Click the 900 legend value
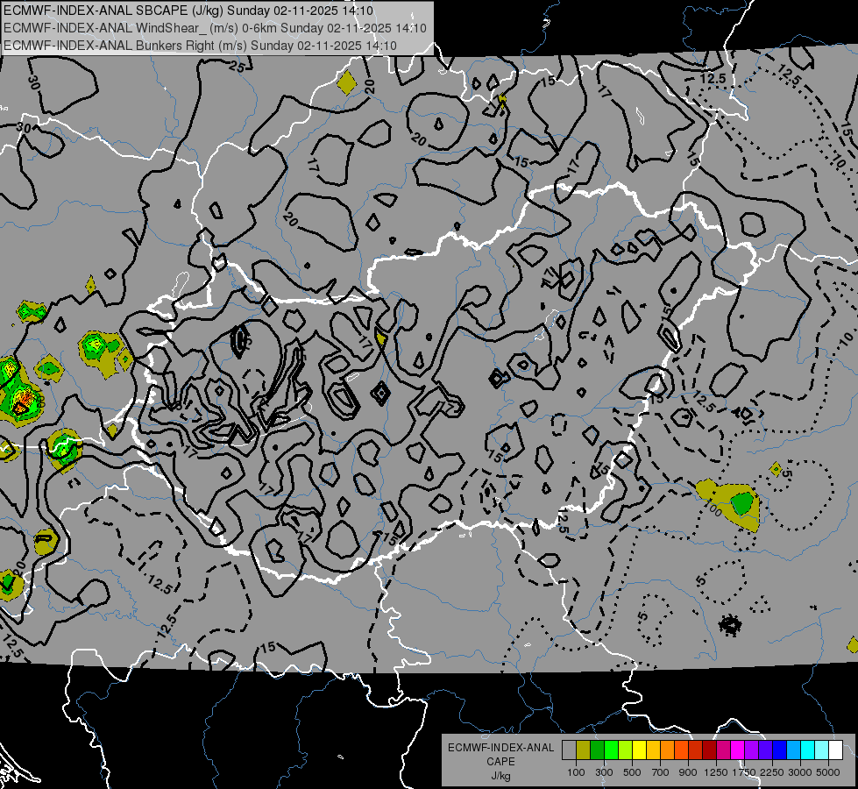 pyautogui.click(x=688, y=772)
